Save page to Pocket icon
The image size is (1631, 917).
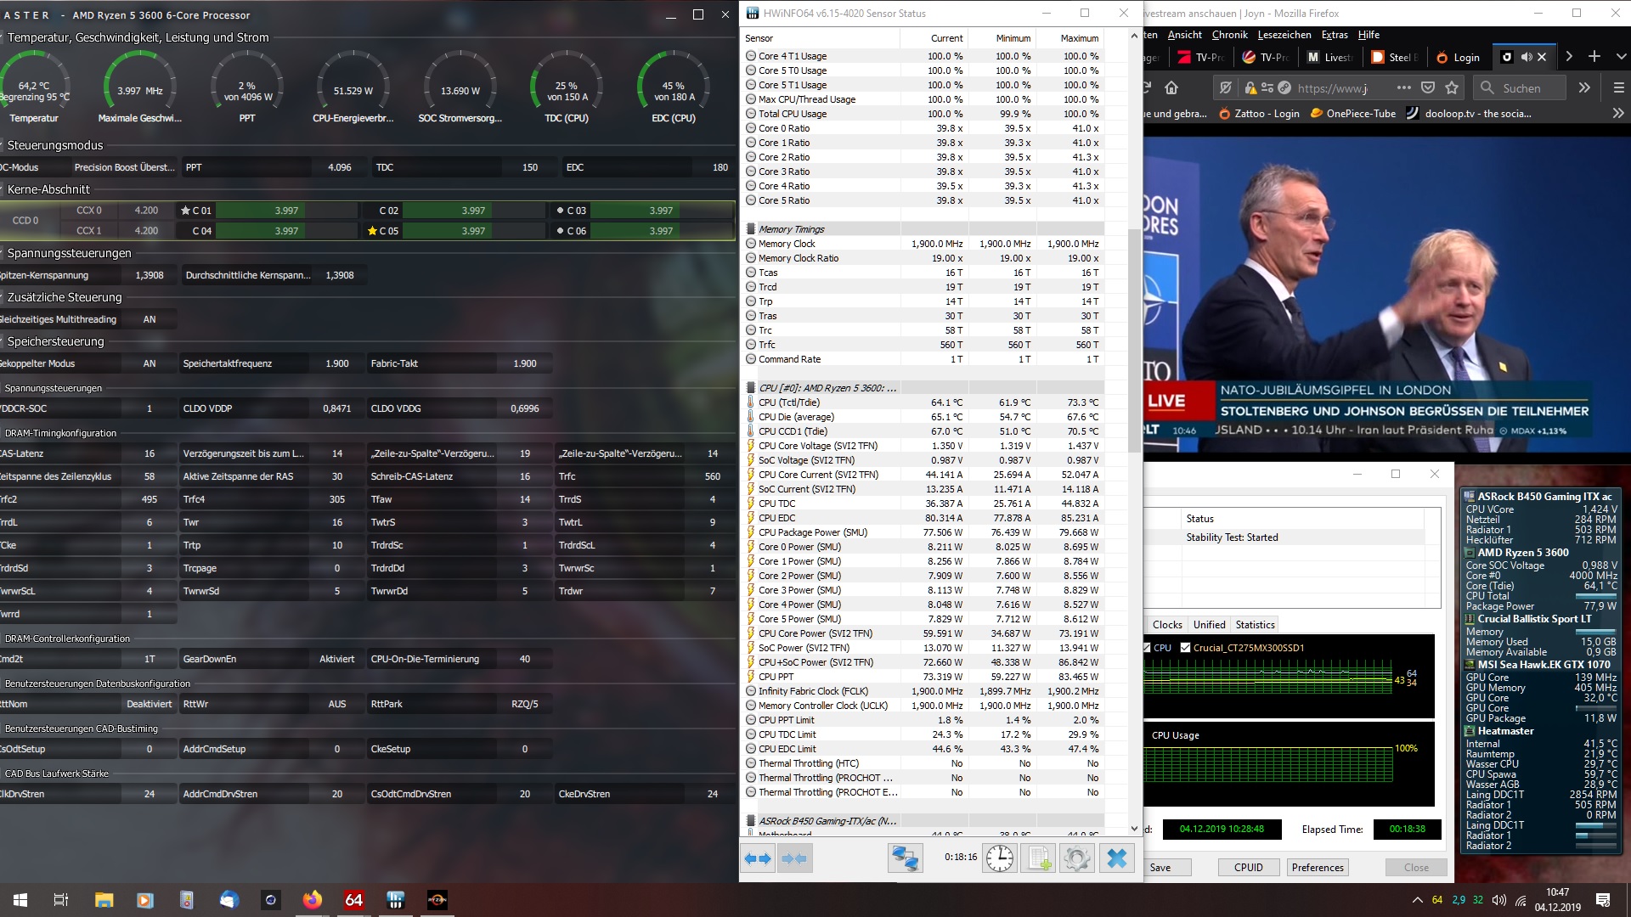point(1428,87)
